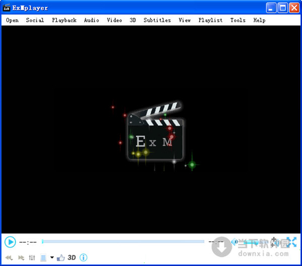Open the Audio menu
This screenshot has width=302, height=266.
(x=92, y=20)
